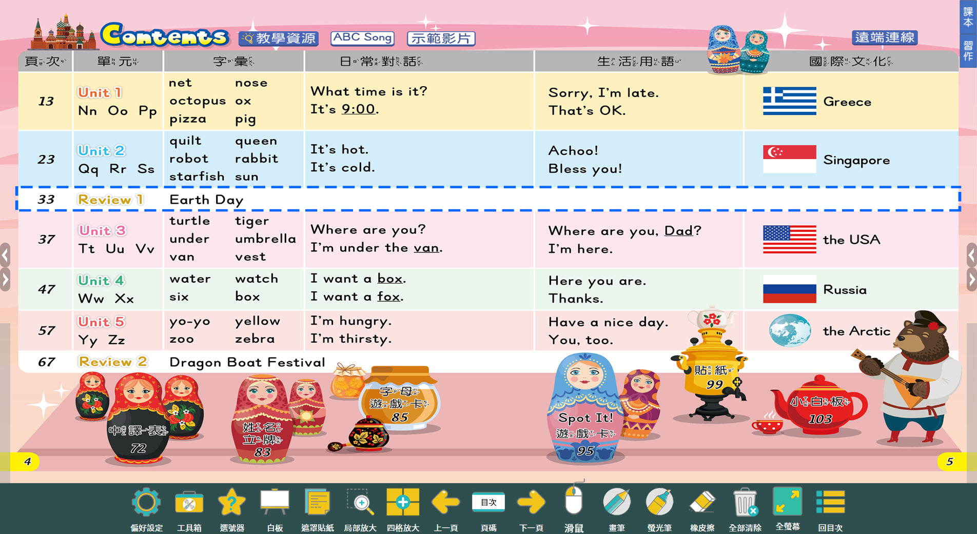The height and width of the screenshot is (534, 977).
Task: Click the Singapore flag
Action: 789,159
